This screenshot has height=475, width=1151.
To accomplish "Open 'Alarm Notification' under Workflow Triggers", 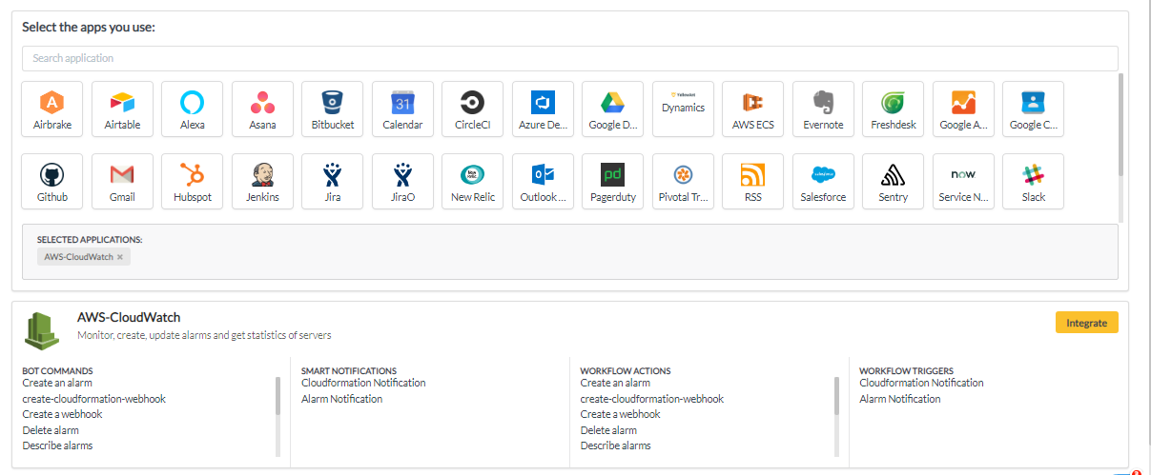I will (x=900, y=399).
